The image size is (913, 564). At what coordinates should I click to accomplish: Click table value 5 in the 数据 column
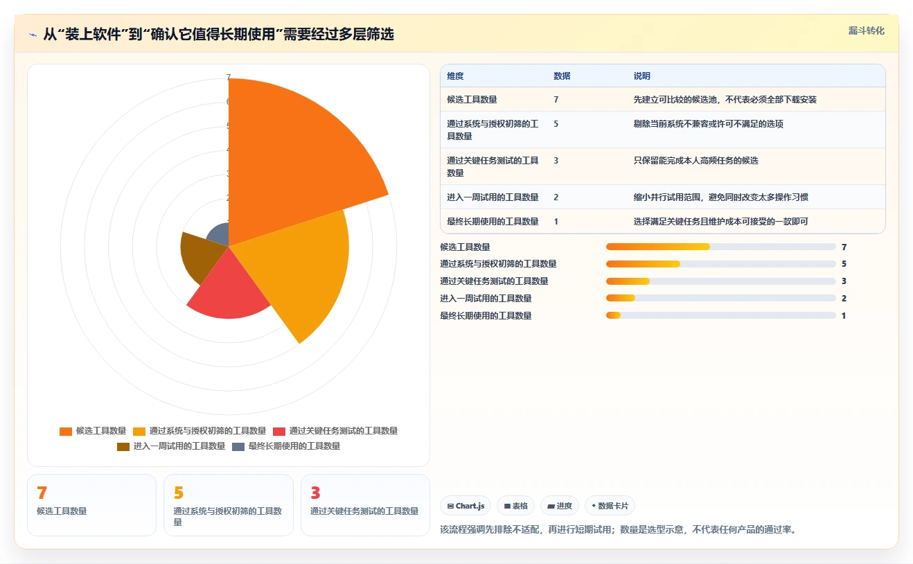556,124
